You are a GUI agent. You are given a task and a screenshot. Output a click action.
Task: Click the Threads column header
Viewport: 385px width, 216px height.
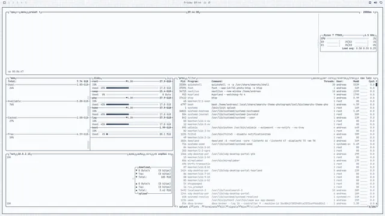coord(329,82)
